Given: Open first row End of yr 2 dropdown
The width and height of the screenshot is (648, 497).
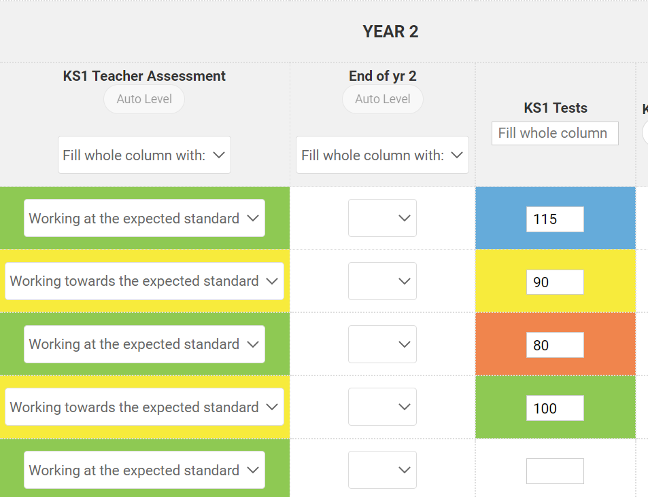Looking at the screenshot, I should click(x=382, y=218).
